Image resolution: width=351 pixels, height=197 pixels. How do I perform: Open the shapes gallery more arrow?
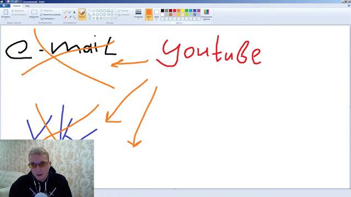[x=116, y=18]
